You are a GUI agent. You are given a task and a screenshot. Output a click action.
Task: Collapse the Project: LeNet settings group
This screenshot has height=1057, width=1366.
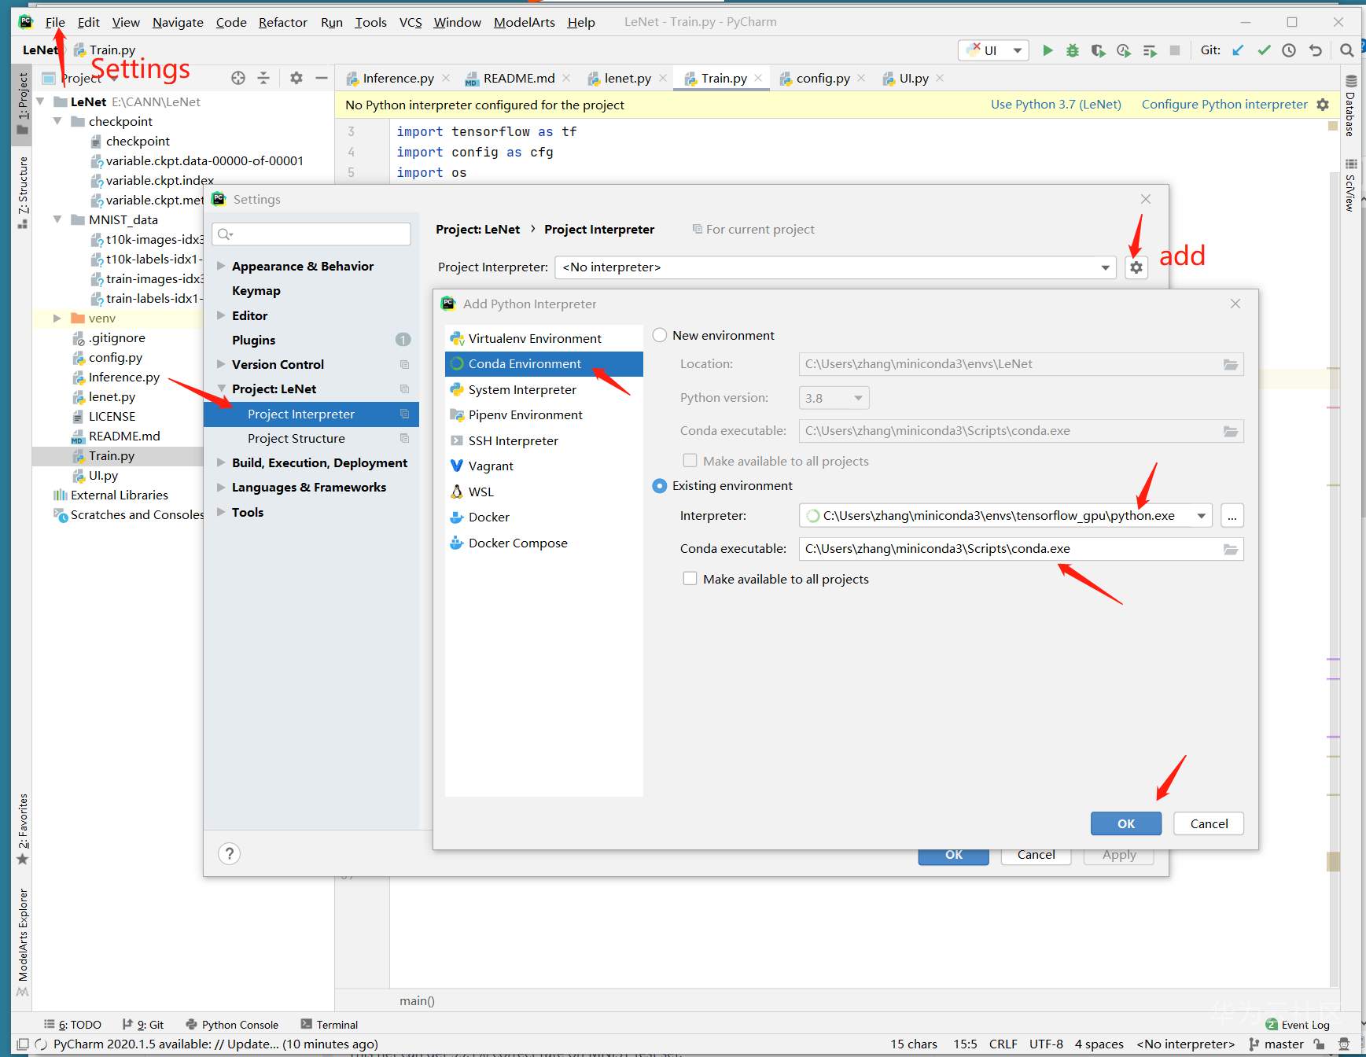coord(221,389)
